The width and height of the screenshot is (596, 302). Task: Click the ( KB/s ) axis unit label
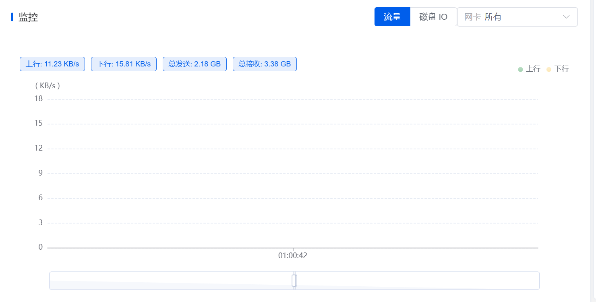(x=48, y=86)
